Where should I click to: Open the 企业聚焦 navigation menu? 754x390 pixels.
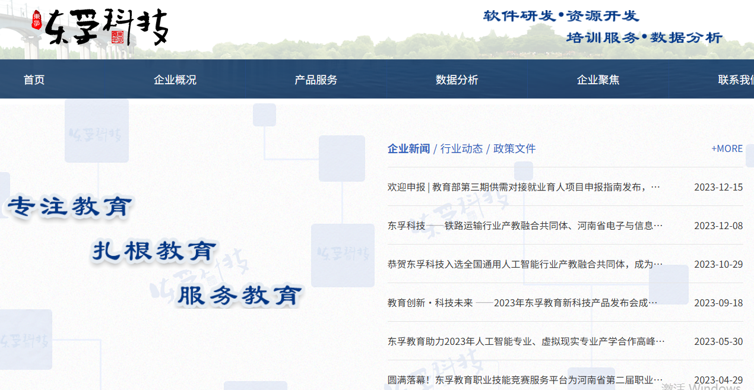pos(597,79)
